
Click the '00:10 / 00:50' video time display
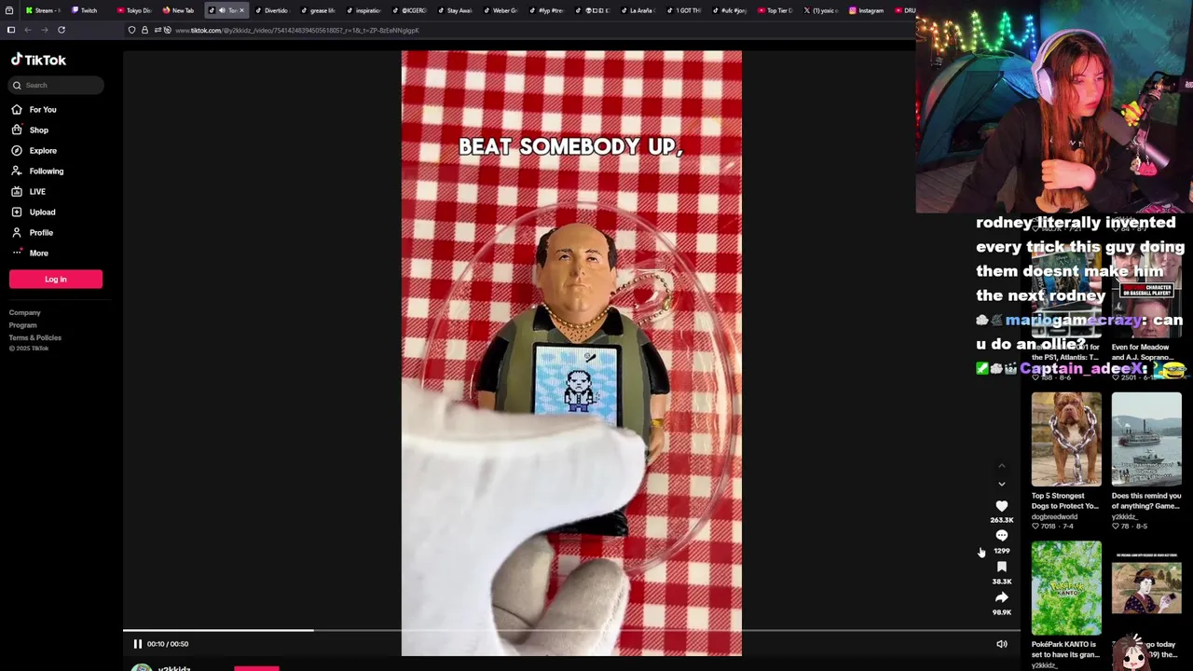tap(168, 644)
